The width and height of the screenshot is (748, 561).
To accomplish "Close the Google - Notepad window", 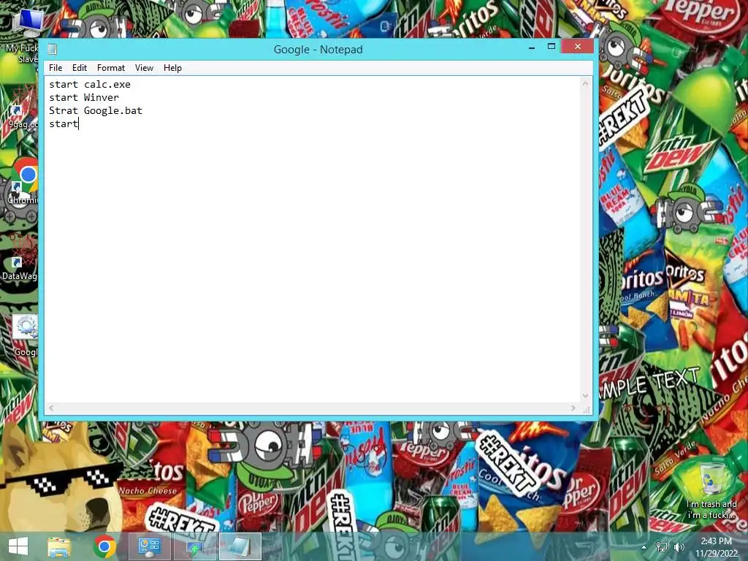I will 578,46.
